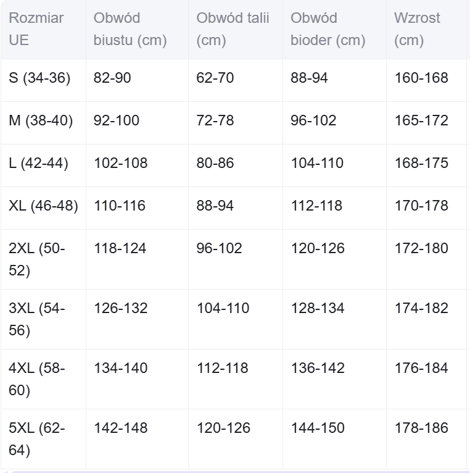Select the 4XL (58-60) size cell
This screenshot has width=470, height=473.
[x=37, y=379]
